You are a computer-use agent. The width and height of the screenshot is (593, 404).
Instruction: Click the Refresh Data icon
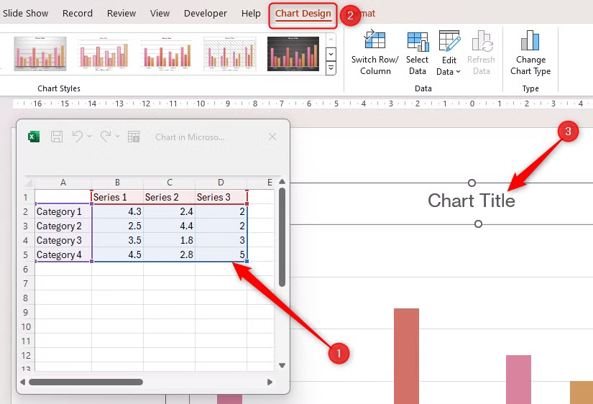[482, 41]
